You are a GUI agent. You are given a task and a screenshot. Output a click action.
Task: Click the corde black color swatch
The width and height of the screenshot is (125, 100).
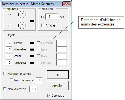[32, 56]
